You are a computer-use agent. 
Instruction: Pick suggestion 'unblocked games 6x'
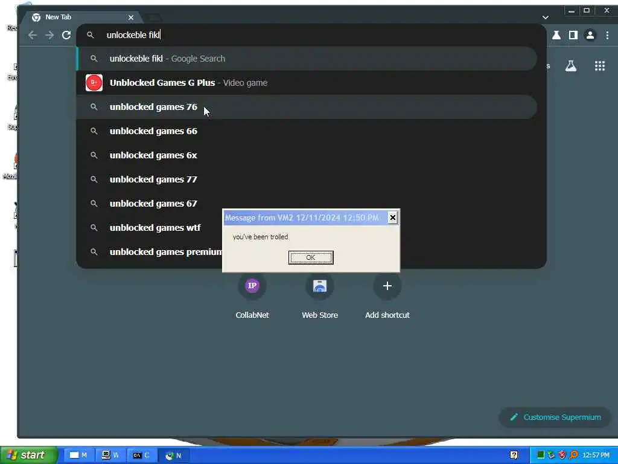pos(307,155)
